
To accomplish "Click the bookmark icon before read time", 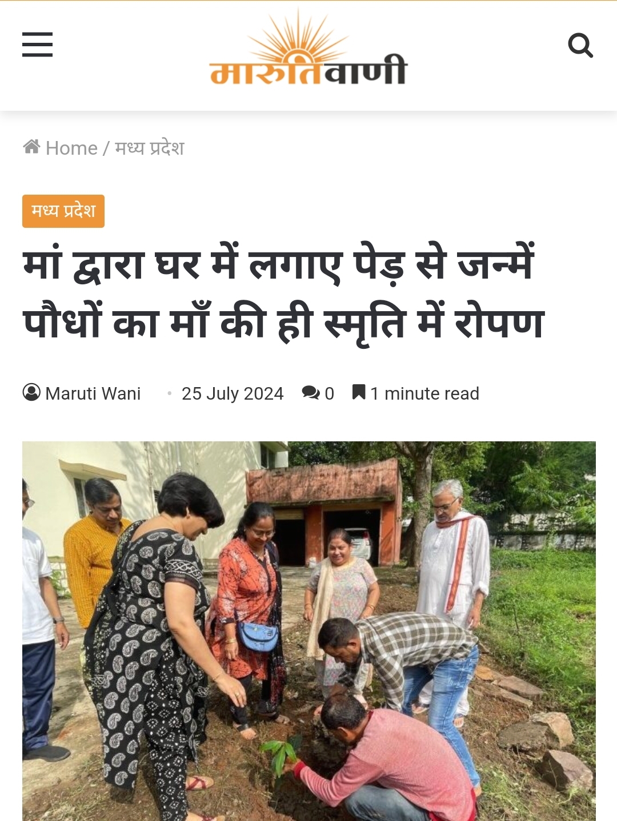I will (x=359, y=392).
